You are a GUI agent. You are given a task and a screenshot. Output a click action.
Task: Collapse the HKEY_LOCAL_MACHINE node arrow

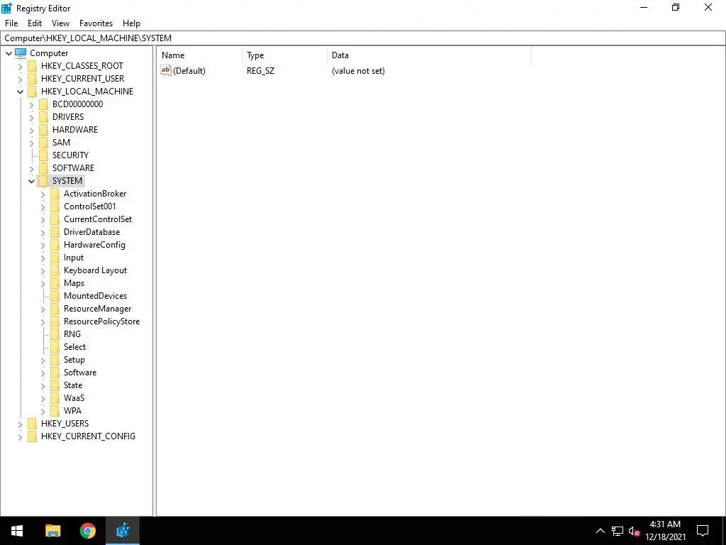(x=20, y=92)
